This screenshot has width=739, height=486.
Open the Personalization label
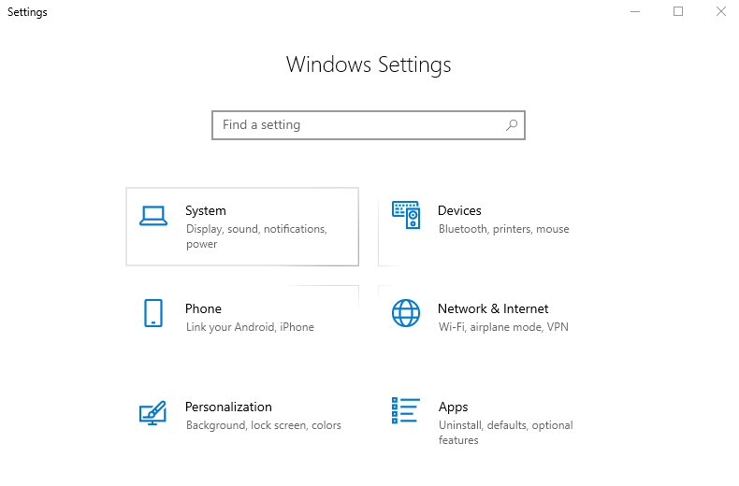(x=228, y=407)
